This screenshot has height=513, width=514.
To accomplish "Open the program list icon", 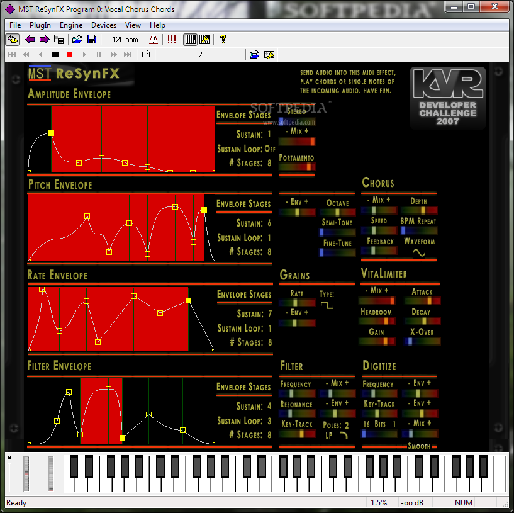I will [x=59, y=40].
